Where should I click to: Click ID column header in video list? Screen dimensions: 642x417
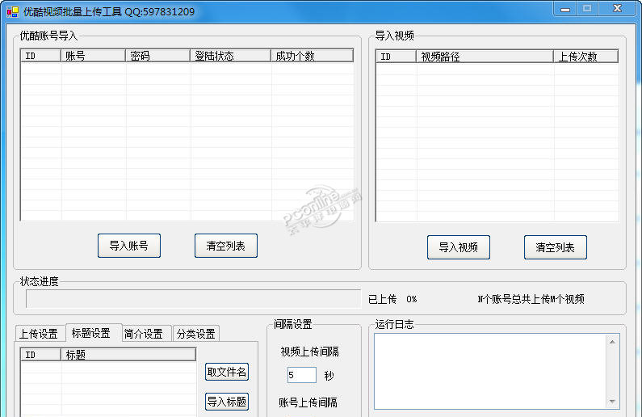(396, 57)
